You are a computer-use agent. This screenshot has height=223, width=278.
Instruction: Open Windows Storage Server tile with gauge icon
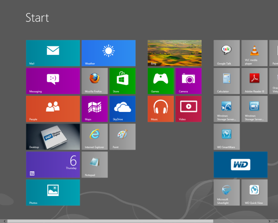coord(227,109)
